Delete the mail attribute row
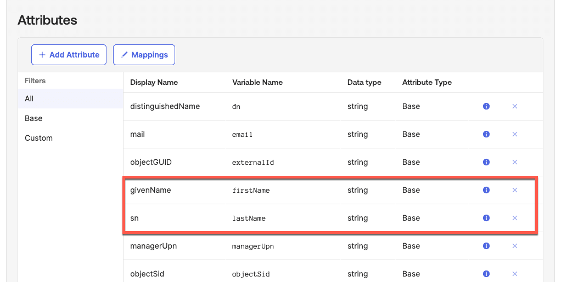 tap(515, 134)
